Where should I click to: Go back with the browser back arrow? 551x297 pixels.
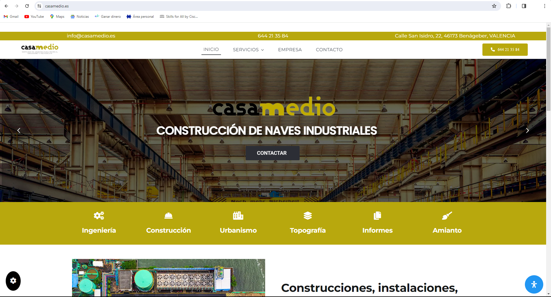tap(6, 6)
